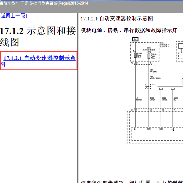The height and width of the screenshot is (183, 183).
Task: Click the 2500 BU wire label
Action: tap(176, 99)
